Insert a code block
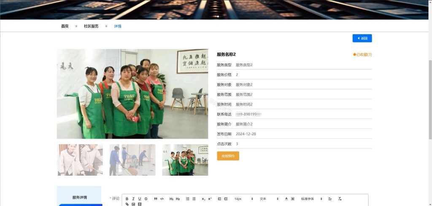The width and height of the screenshot is (432, 206). pos(162,199)
